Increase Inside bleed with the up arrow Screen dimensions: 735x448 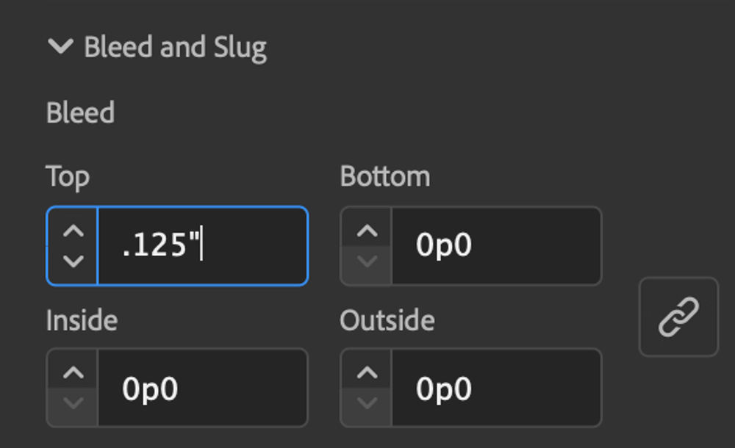(73, 372)
